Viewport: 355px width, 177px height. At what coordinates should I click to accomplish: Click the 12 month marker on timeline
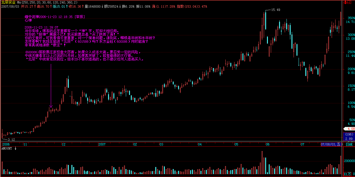(x=63, y=144)
